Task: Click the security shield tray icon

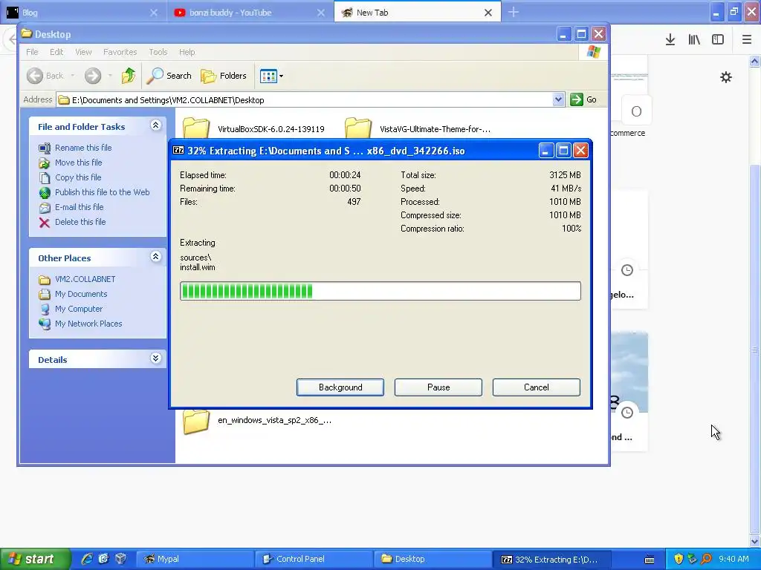Action: [x=679, y=559]
